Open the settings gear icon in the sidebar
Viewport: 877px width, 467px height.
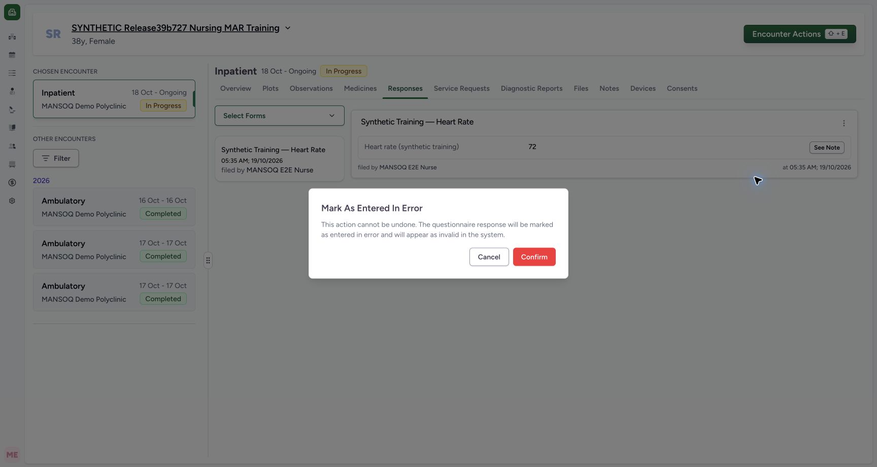pos(12,201)
